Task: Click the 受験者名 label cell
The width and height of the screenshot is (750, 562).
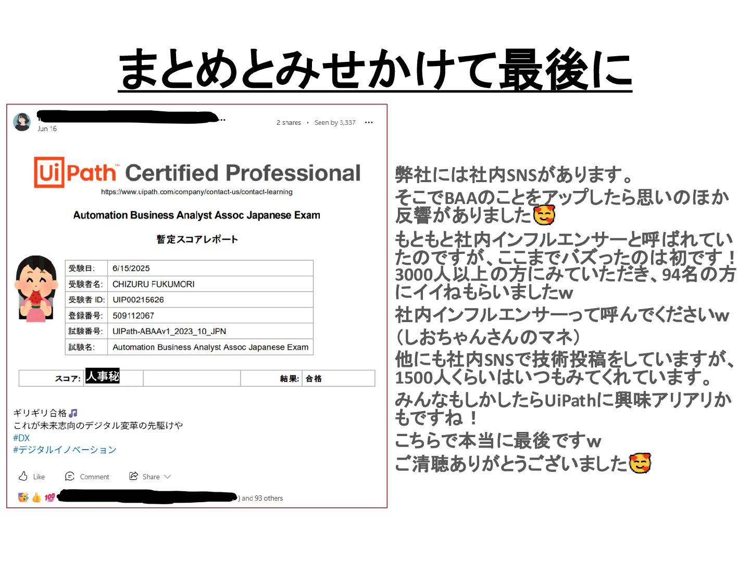Action: (86, 284)
